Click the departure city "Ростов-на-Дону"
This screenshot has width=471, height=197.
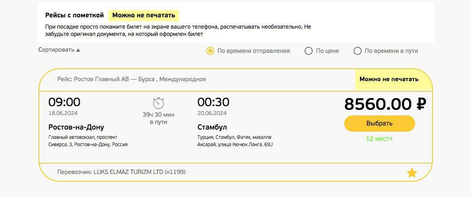[x=76, y=127]
